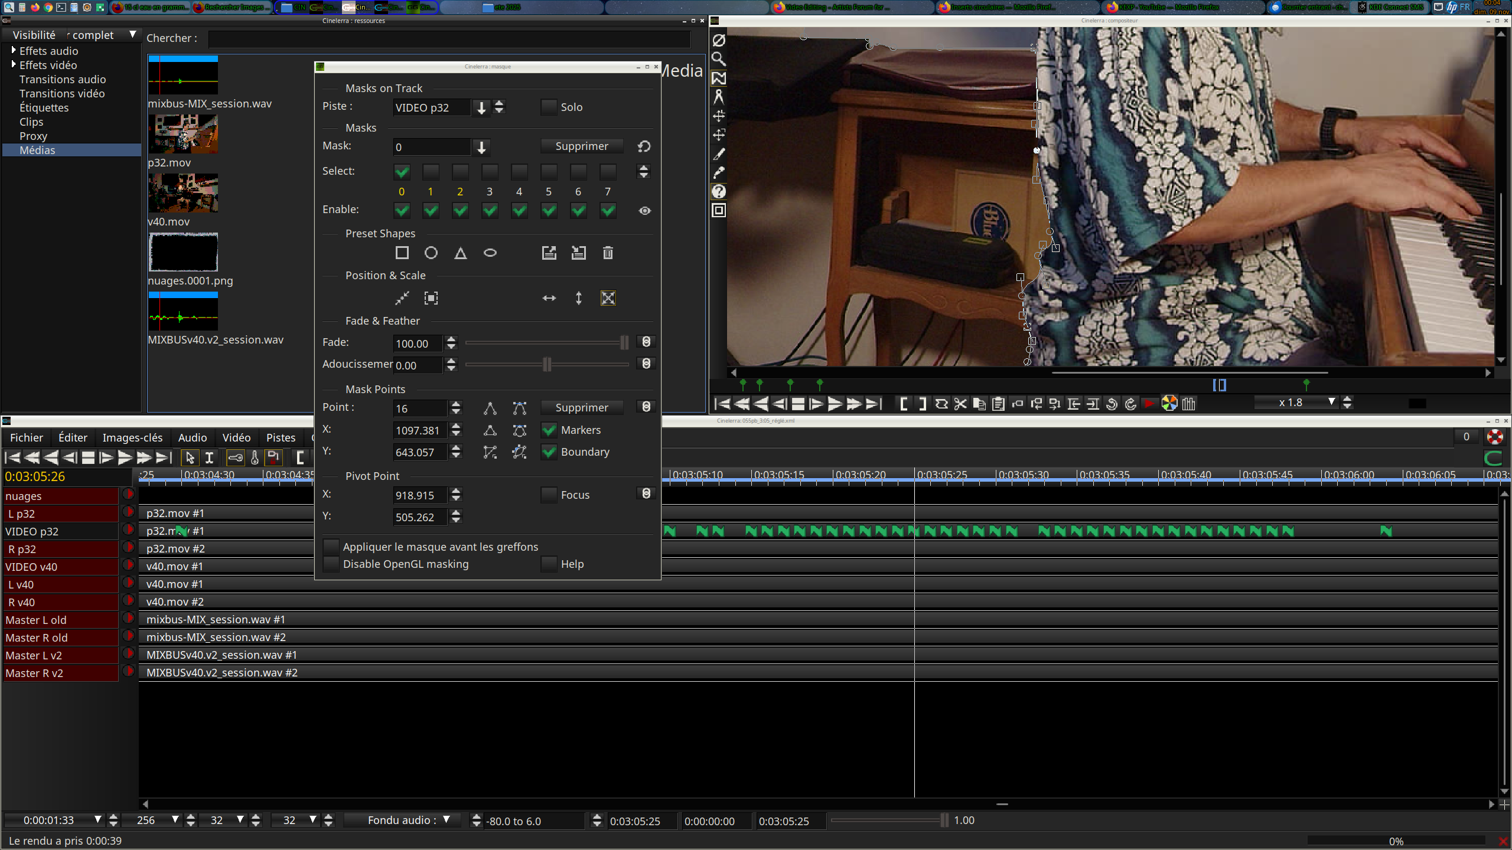The image size is (1512, 850).
Task: Open the Fichier menu
Action: 27,437
